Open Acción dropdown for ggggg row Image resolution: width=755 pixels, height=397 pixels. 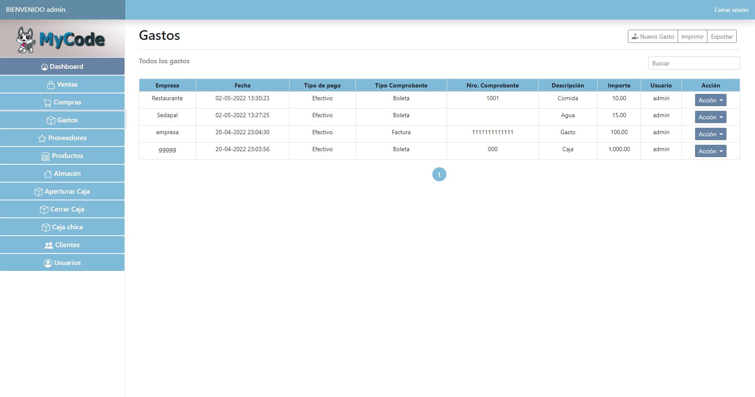tap(710, 151)
